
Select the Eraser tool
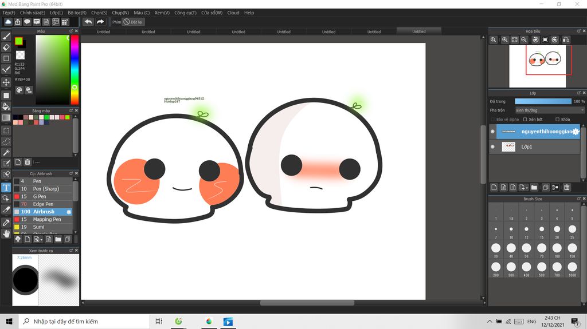tap(6, 47)
